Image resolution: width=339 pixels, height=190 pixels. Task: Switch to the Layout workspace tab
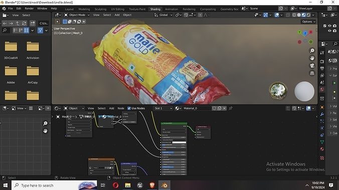pyautogui.click(x=69, y=9)
